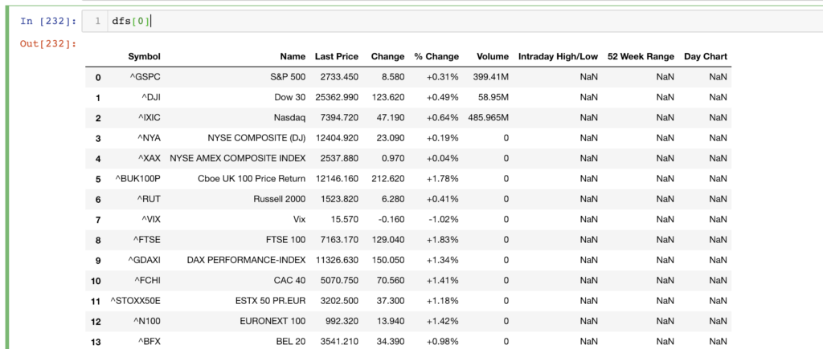This screenshot has height=349, width=823.
Task: Click the Day Chart column header
Action: click(706, 57)
